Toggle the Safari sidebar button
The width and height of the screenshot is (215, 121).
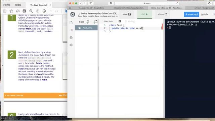[91, 3]
